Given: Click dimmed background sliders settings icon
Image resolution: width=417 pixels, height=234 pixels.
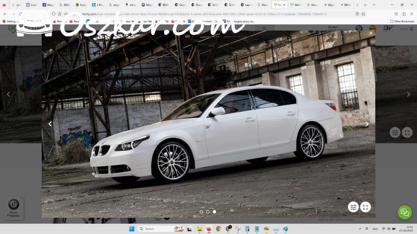Looking at the screenshot, I should coord(395,133).
